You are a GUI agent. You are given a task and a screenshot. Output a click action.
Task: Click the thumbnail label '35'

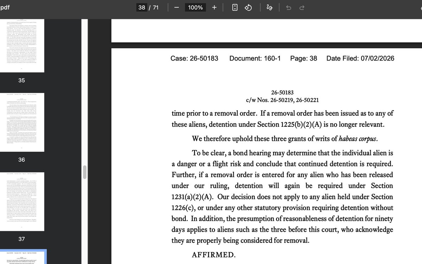(x=22, y=80)
